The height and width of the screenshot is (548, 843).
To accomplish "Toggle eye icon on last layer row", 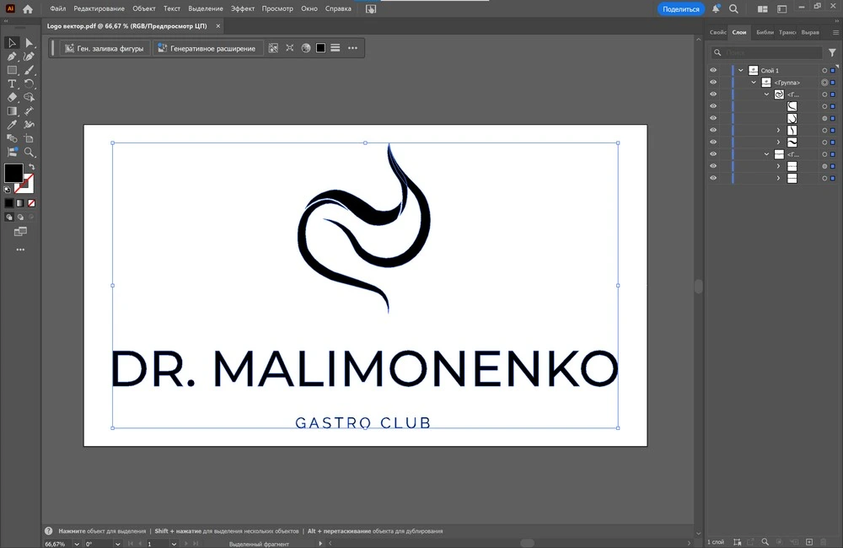I will (x=713, y=179).
